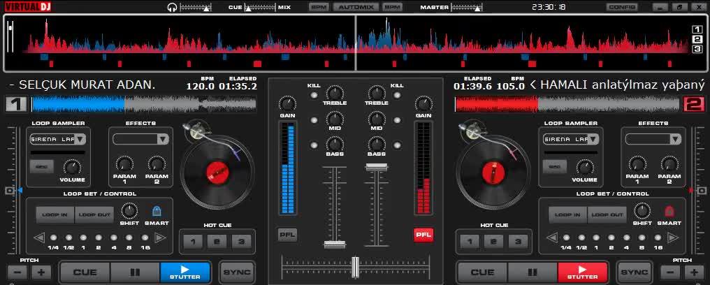Toggle deck 2 Treble kill
The width and height of the screenshot is (710, 285).
pyautogui.click(x=397, y=95)
